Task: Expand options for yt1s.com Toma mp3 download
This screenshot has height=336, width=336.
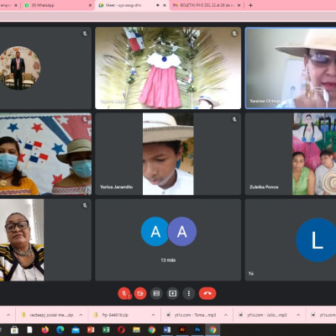Action: 226,315
